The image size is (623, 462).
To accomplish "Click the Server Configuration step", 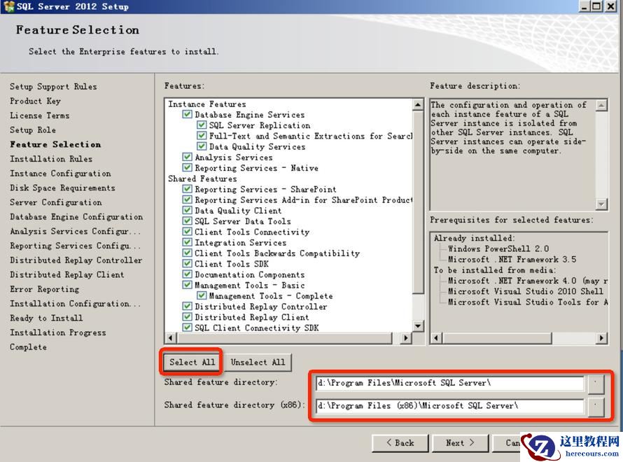I will pos(55,202).
